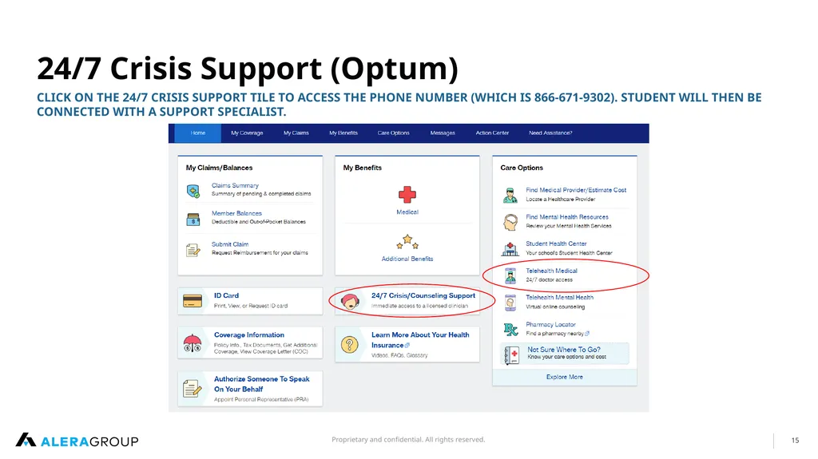Open Authorize Someone To Speak On Your Behalf
The width and height of the screenshot is (818, 459).
tap(261, 384)
